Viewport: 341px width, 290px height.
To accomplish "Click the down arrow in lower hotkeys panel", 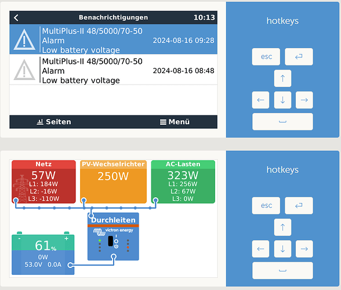I will [x=282, y=249].
